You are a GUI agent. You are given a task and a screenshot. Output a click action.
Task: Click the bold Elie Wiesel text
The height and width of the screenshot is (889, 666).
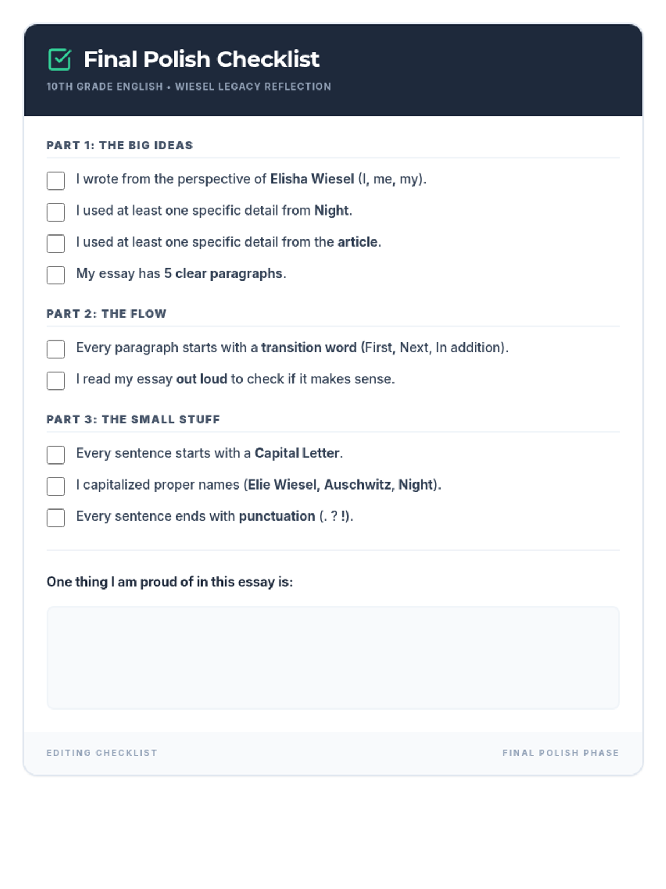[x=282, y=485]
